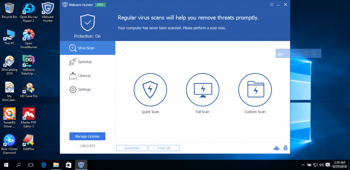
Task: Open the hamburger menu in title bar
Action: (x=271, y=5)
